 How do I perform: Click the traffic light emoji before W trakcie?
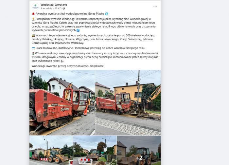tap(33, 53)
